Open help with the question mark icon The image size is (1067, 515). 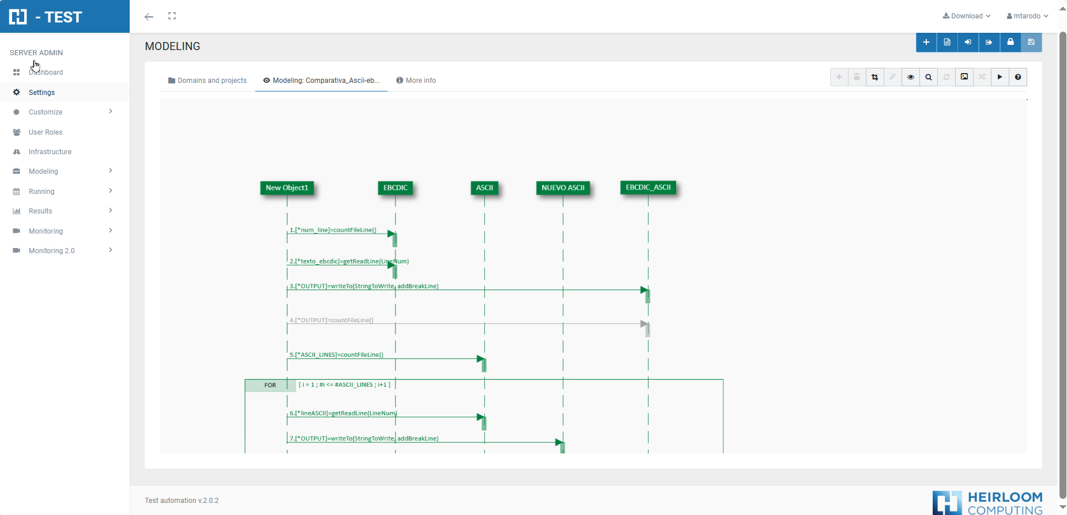[1018, 77]
